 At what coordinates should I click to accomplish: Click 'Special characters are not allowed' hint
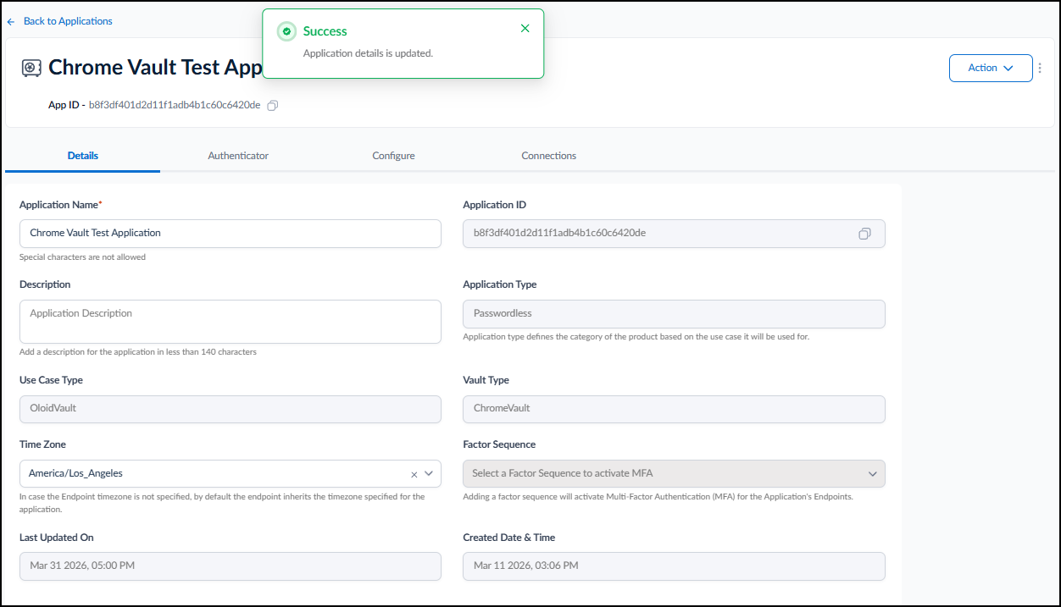point(82,257)
